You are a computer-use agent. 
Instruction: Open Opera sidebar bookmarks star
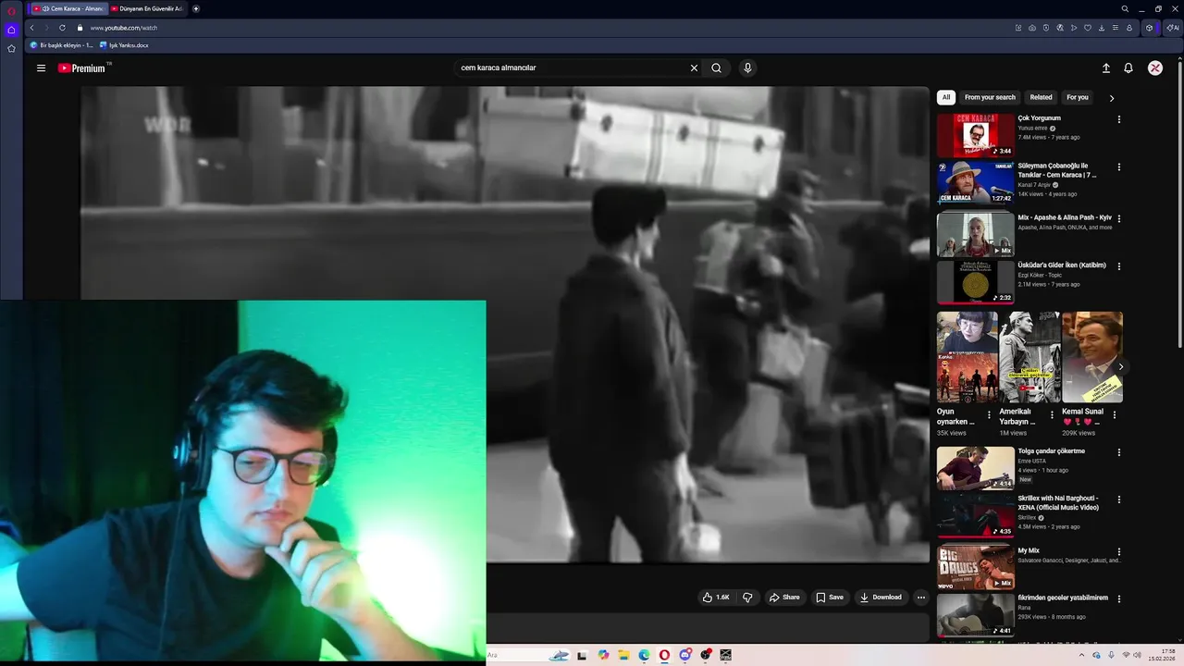coord(11,48)
